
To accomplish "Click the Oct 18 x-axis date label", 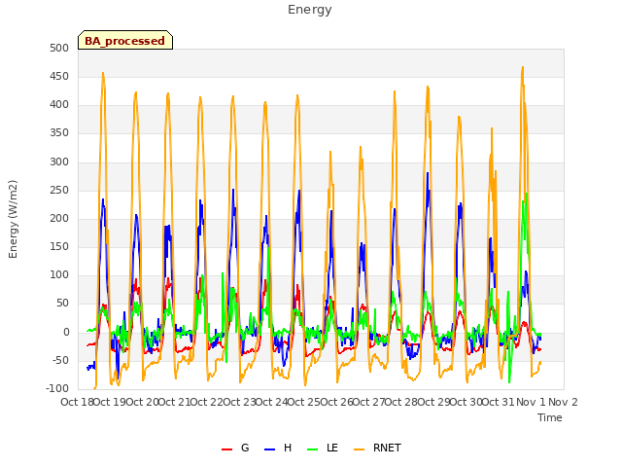I will pos(77,402).
